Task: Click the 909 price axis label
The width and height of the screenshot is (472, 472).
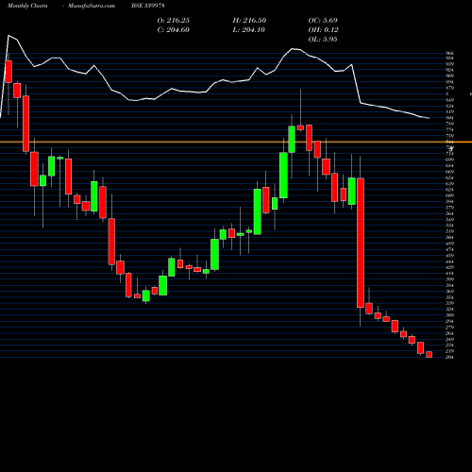Action: [x=449, y=76]
